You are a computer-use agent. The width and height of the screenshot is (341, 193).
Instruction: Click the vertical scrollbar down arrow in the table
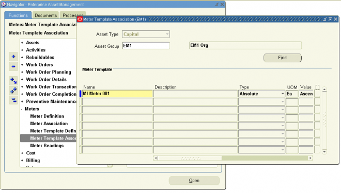[x=324, y=152]
